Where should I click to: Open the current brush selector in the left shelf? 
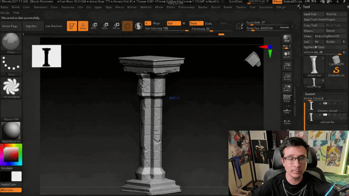(11, 43)
